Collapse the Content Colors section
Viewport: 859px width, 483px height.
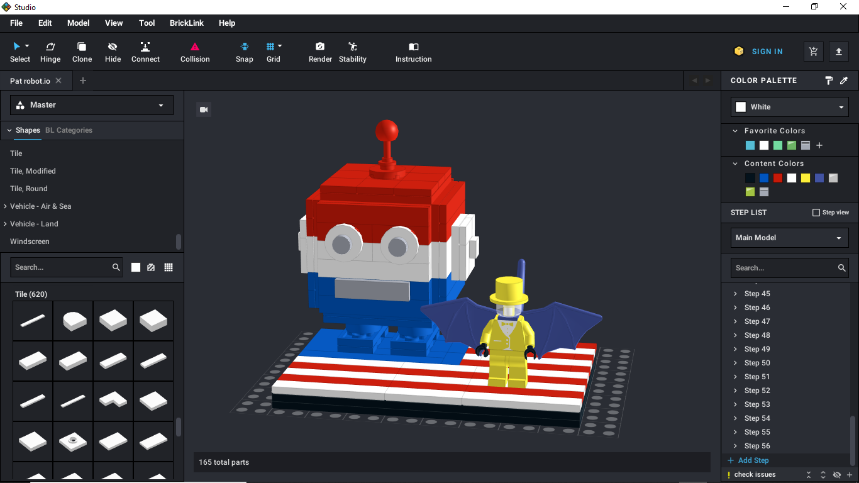pos(736,164)
